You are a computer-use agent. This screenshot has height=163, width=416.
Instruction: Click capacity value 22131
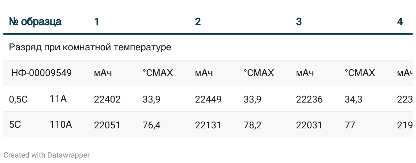[208, 125]
